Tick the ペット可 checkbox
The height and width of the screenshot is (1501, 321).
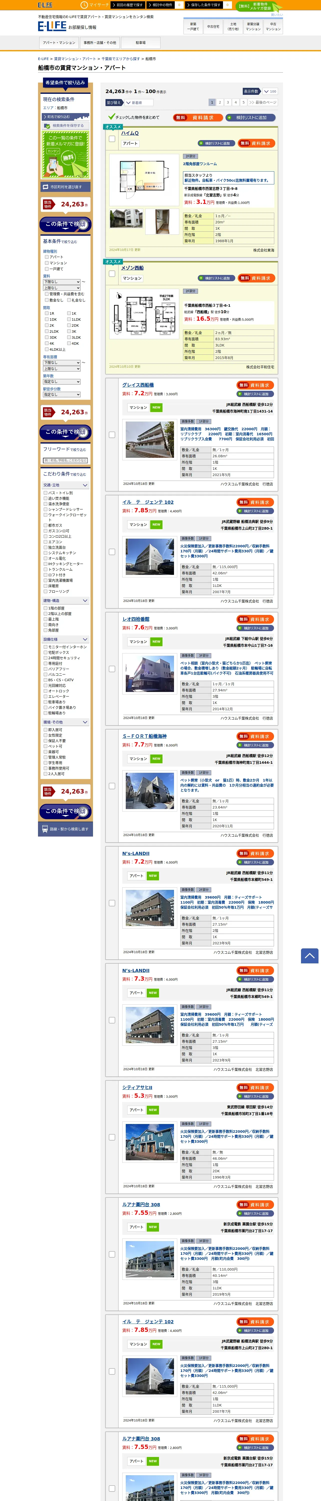(x=45, y=746)
